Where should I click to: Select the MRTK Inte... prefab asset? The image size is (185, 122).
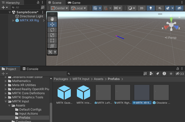83,95
